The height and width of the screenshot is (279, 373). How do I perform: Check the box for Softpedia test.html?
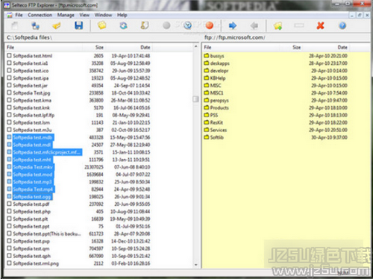(x=9, y=55)
